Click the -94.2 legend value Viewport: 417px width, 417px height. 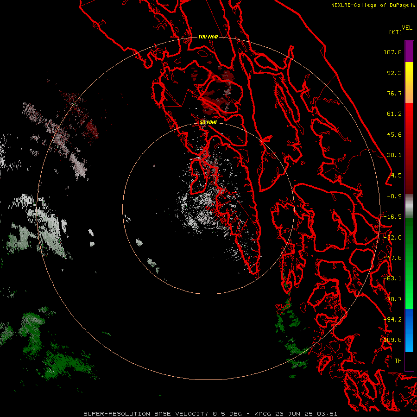click(x=392, y=320)
